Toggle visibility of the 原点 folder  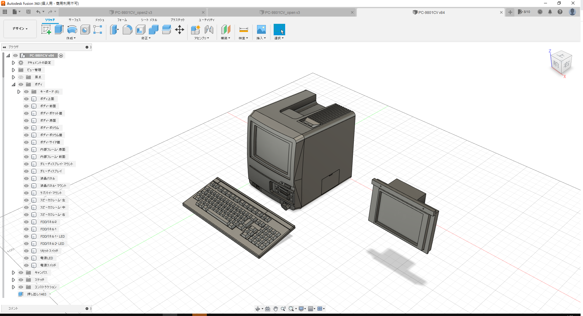[21, 77]
